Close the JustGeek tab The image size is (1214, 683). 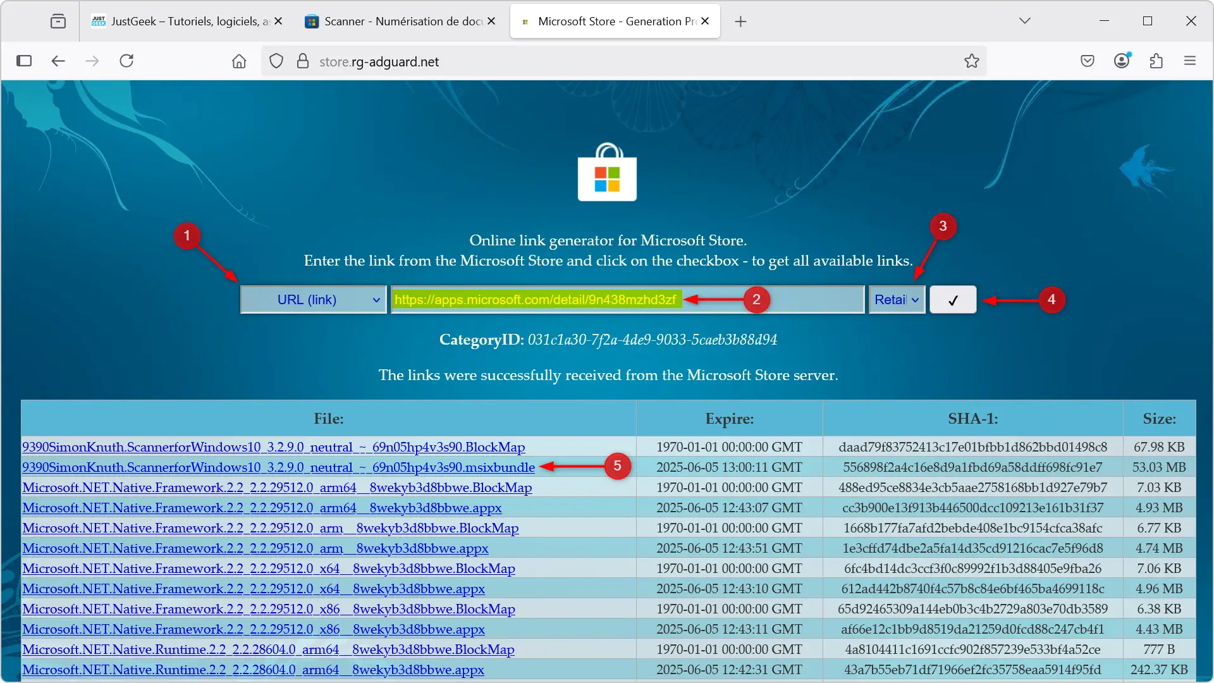tap(278, 21)
